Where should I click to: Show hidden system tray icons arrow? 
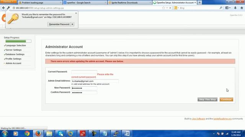point(214,134)
